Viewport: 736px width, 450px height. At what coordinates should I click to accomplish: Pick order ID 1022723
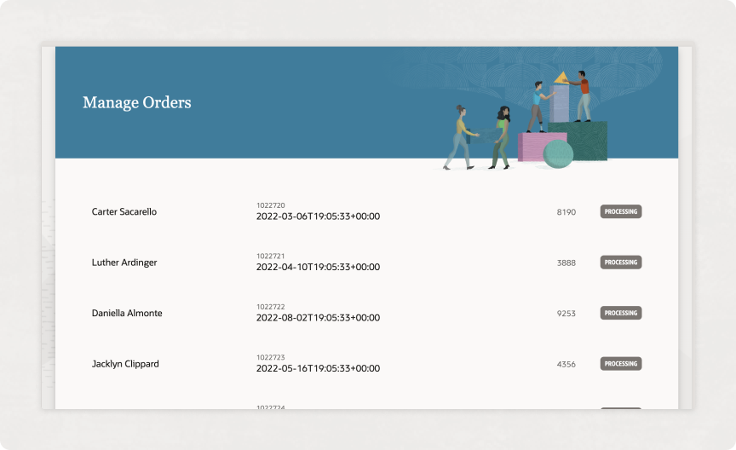click(x=271, y=357)
